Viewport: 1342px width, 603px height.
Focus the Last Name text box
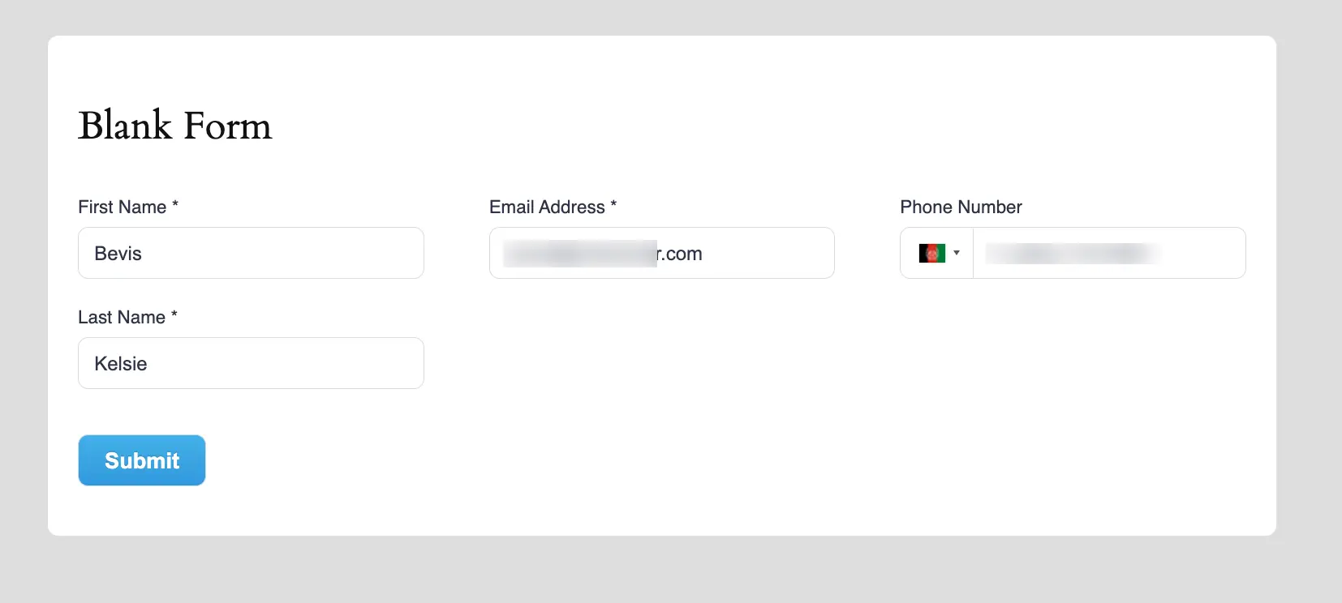tap(251, 363)
